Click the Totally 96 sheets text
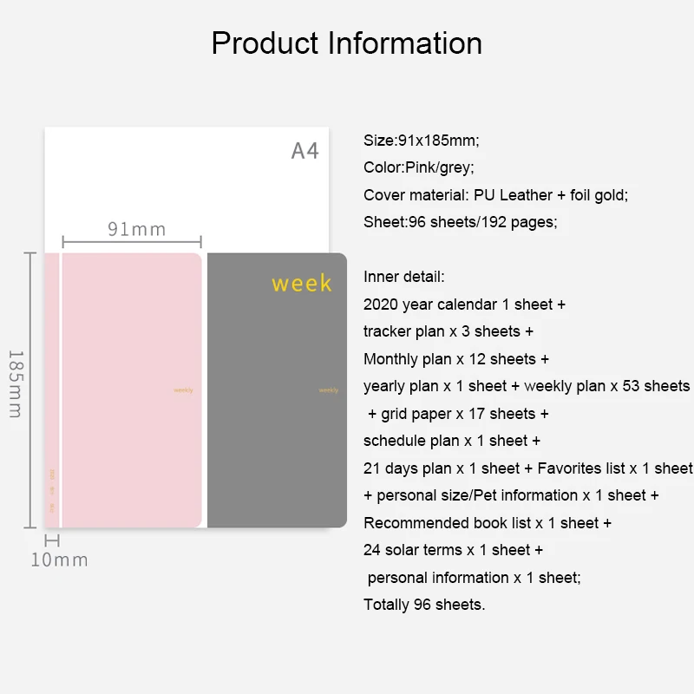This screenshot has width=694, height=694. point(424,604)
